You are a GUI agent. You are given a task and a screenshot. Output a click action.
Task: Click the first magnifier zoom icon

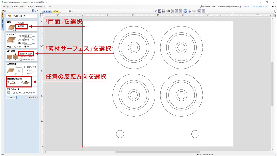(x=173, y=11)
